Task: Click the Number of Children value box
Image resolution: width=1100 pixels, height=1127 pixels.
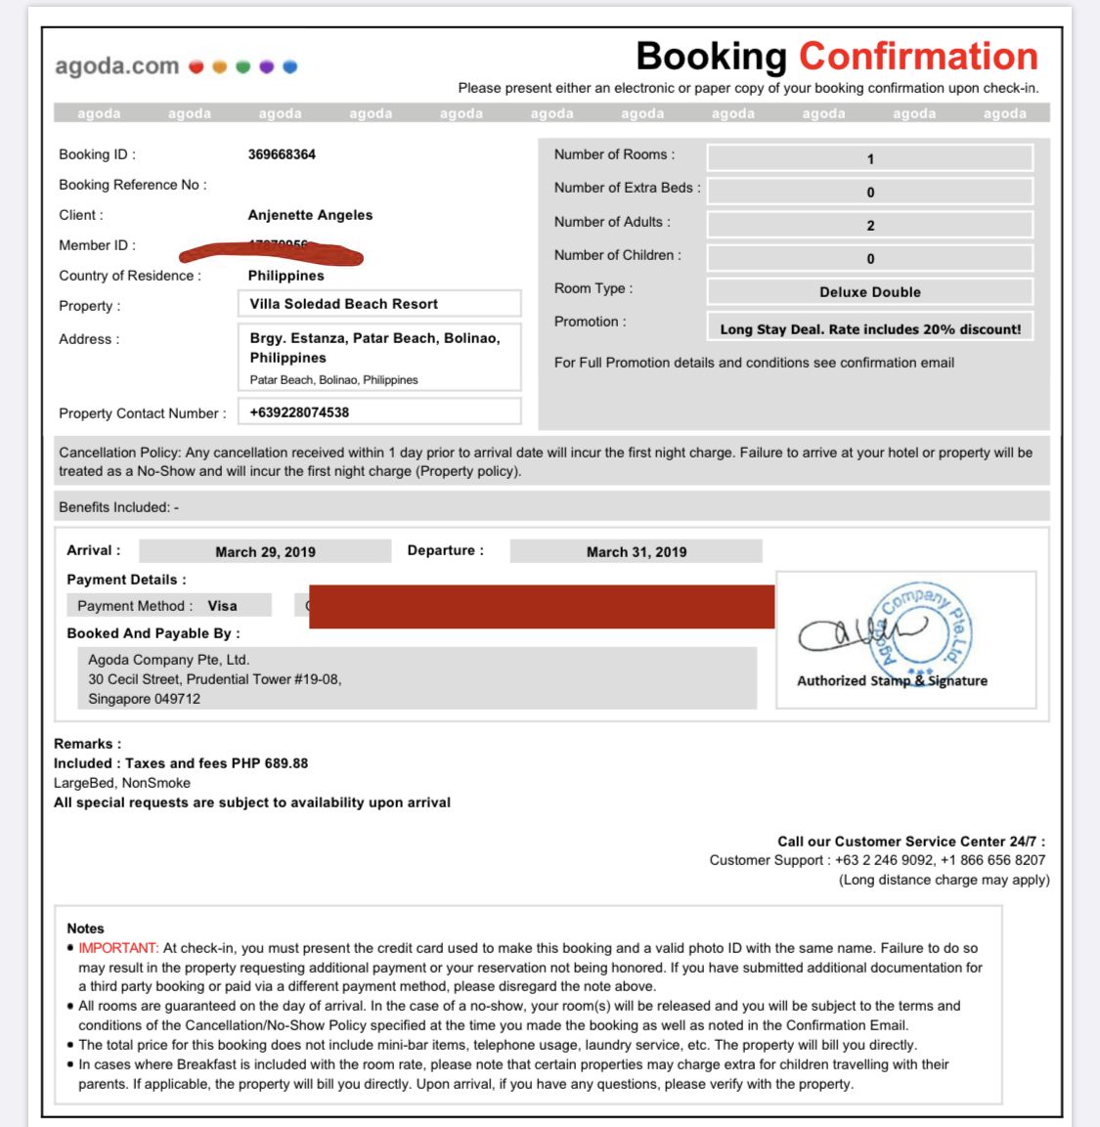Action: (870, 258)
